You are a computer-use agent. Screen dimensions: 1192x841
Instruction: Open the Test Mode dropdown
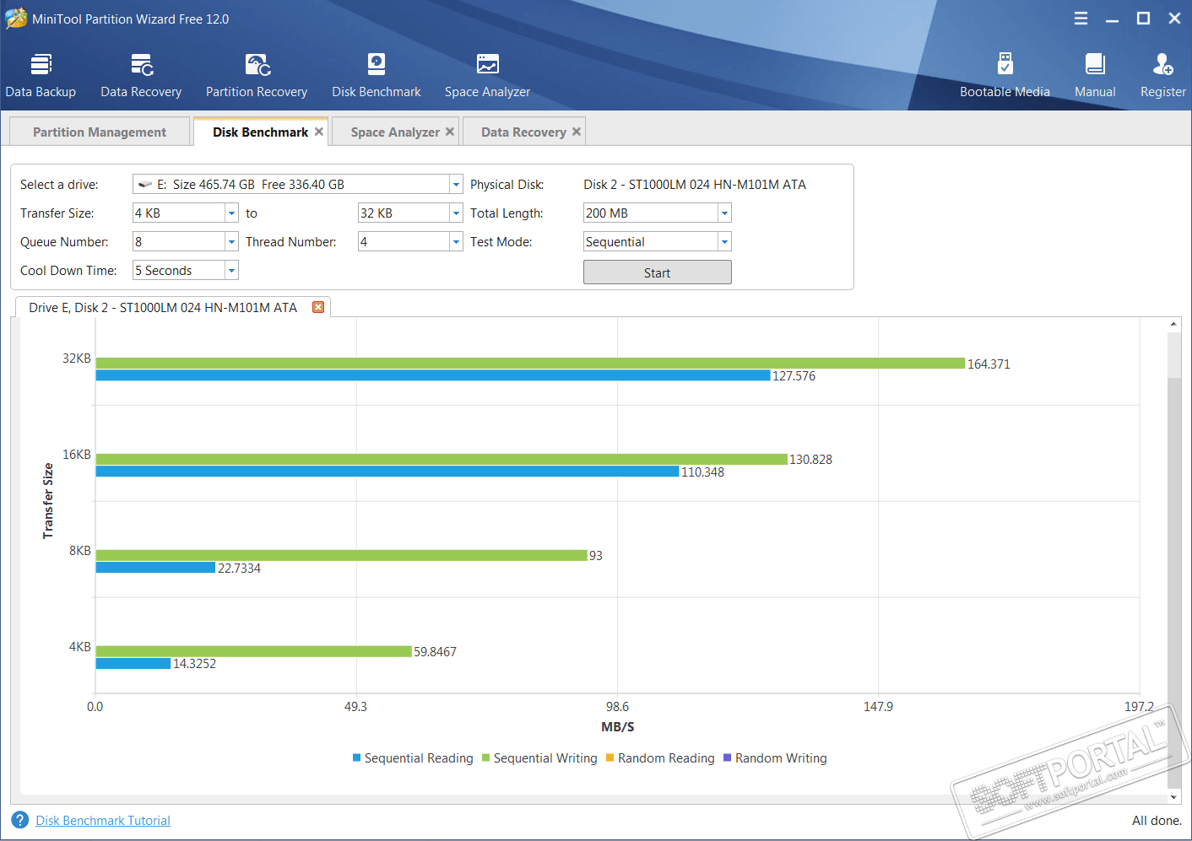724,241
